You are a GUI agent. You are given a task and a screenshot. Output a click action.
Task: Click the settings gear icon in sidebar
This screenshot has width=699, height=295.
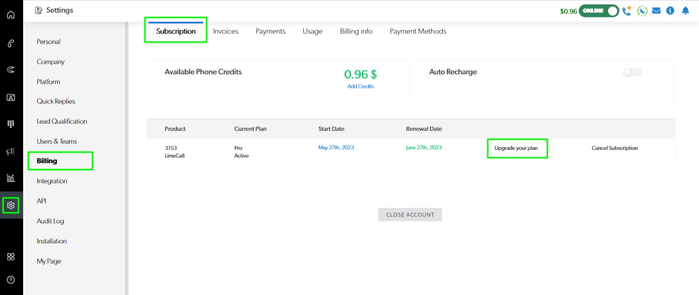[11, 206]
